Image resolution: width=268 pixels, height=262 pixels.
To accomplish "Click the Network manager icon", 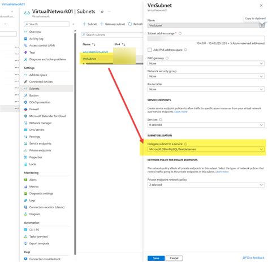I will click(x=26, y=123).
